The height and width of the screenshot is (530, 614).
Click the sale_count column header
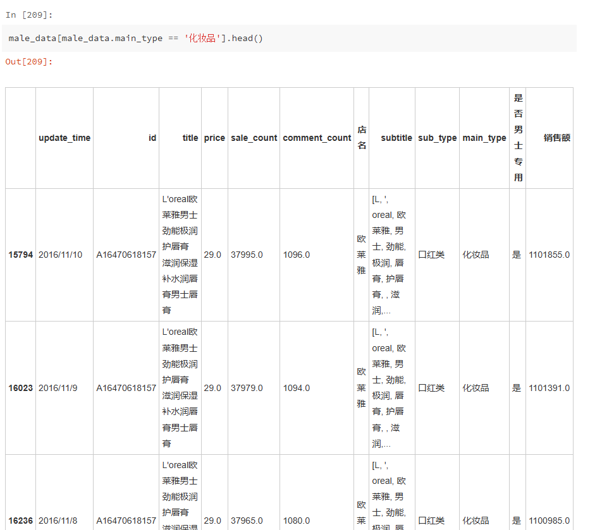(x=254, y=138)
